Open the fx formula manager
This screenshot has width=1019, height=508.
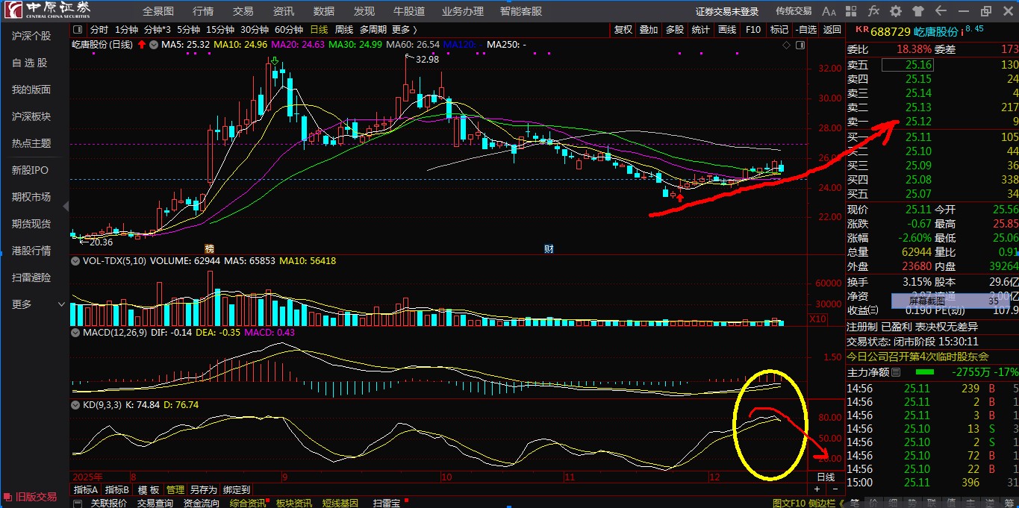(x=873, y=11)
